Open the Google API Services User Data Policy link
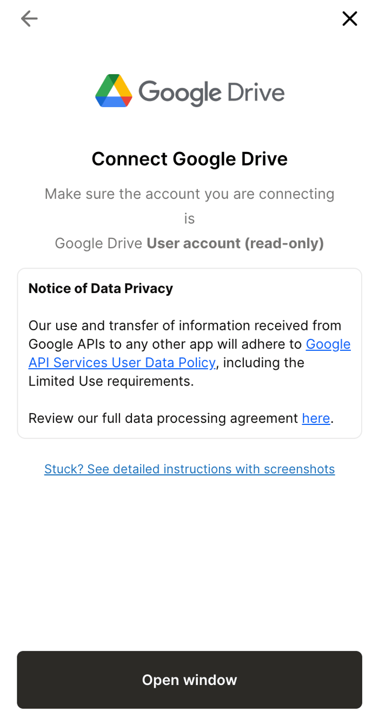The width and height of the screenshot is (372, 719). click(122, 363)
